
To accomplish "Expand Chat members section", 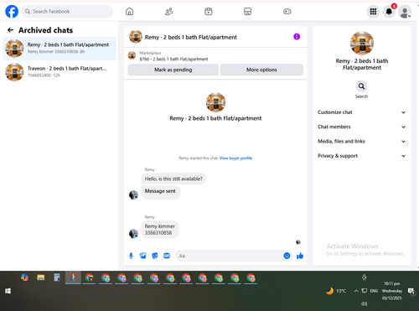I will pyautogui.click(x=361, y=127).
